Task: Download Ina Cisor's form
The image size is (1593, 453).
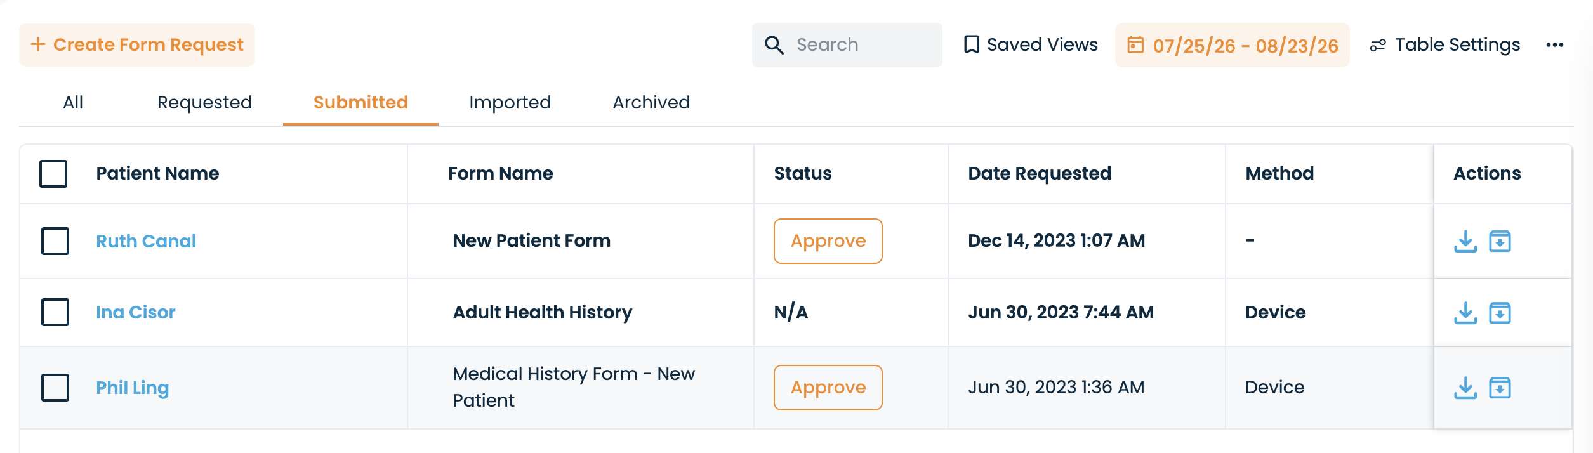Action: (1465, 312)
